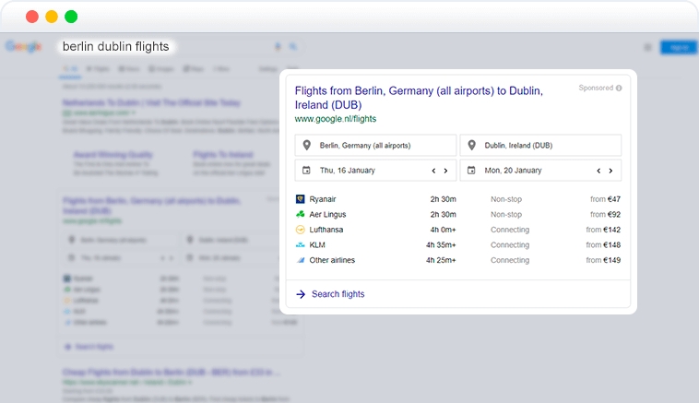Click the microphone voice search icon
The width and height of the screenshot is (699, 403).
(x=278, y=46)
